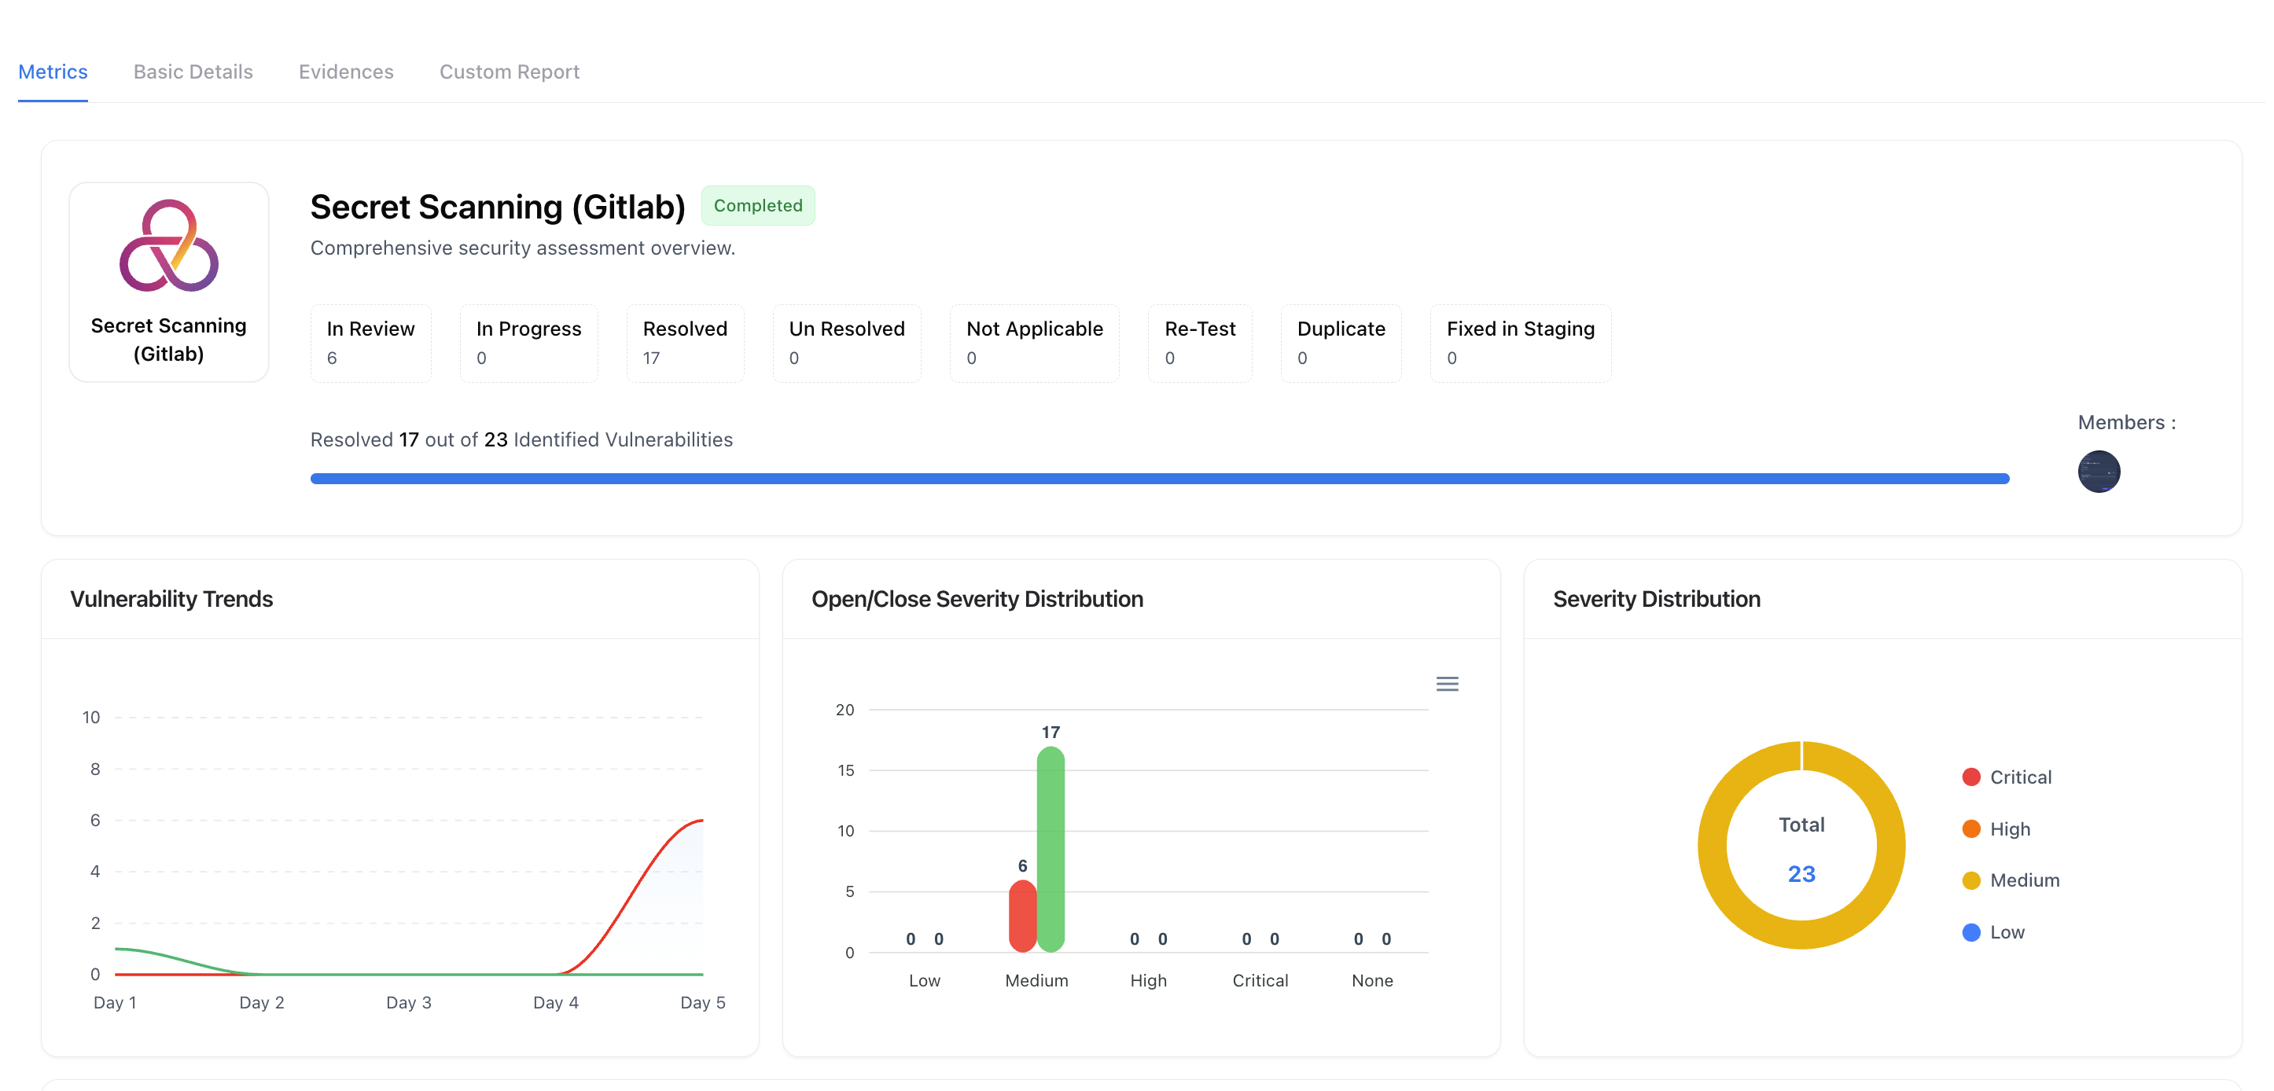Expand the Resolved vulnerabilities card
Viewport: 2274px width, 1091px height.
coord(685,343)
